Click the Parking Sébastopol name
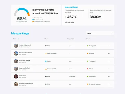The height and width of the screenshot is (94, 125). (x=25, y=45)
